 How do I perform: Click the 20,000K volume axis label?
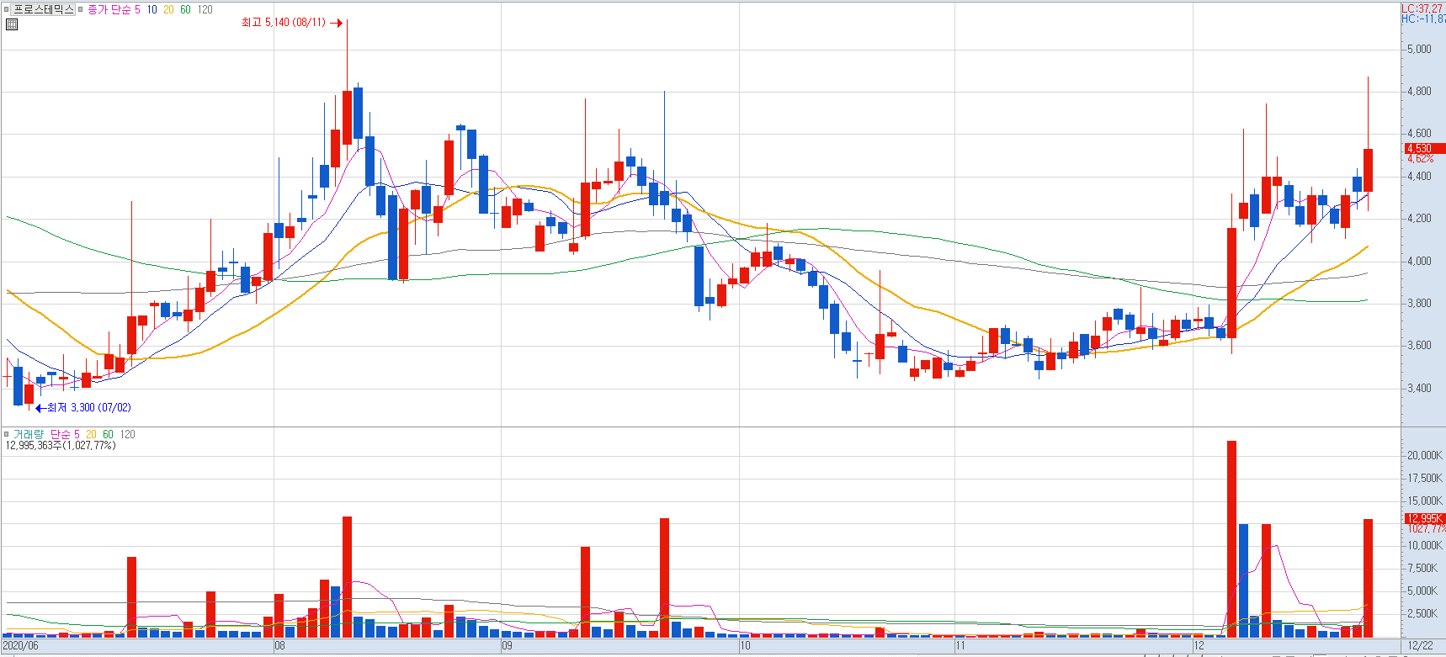click(x=1424, y=455)
